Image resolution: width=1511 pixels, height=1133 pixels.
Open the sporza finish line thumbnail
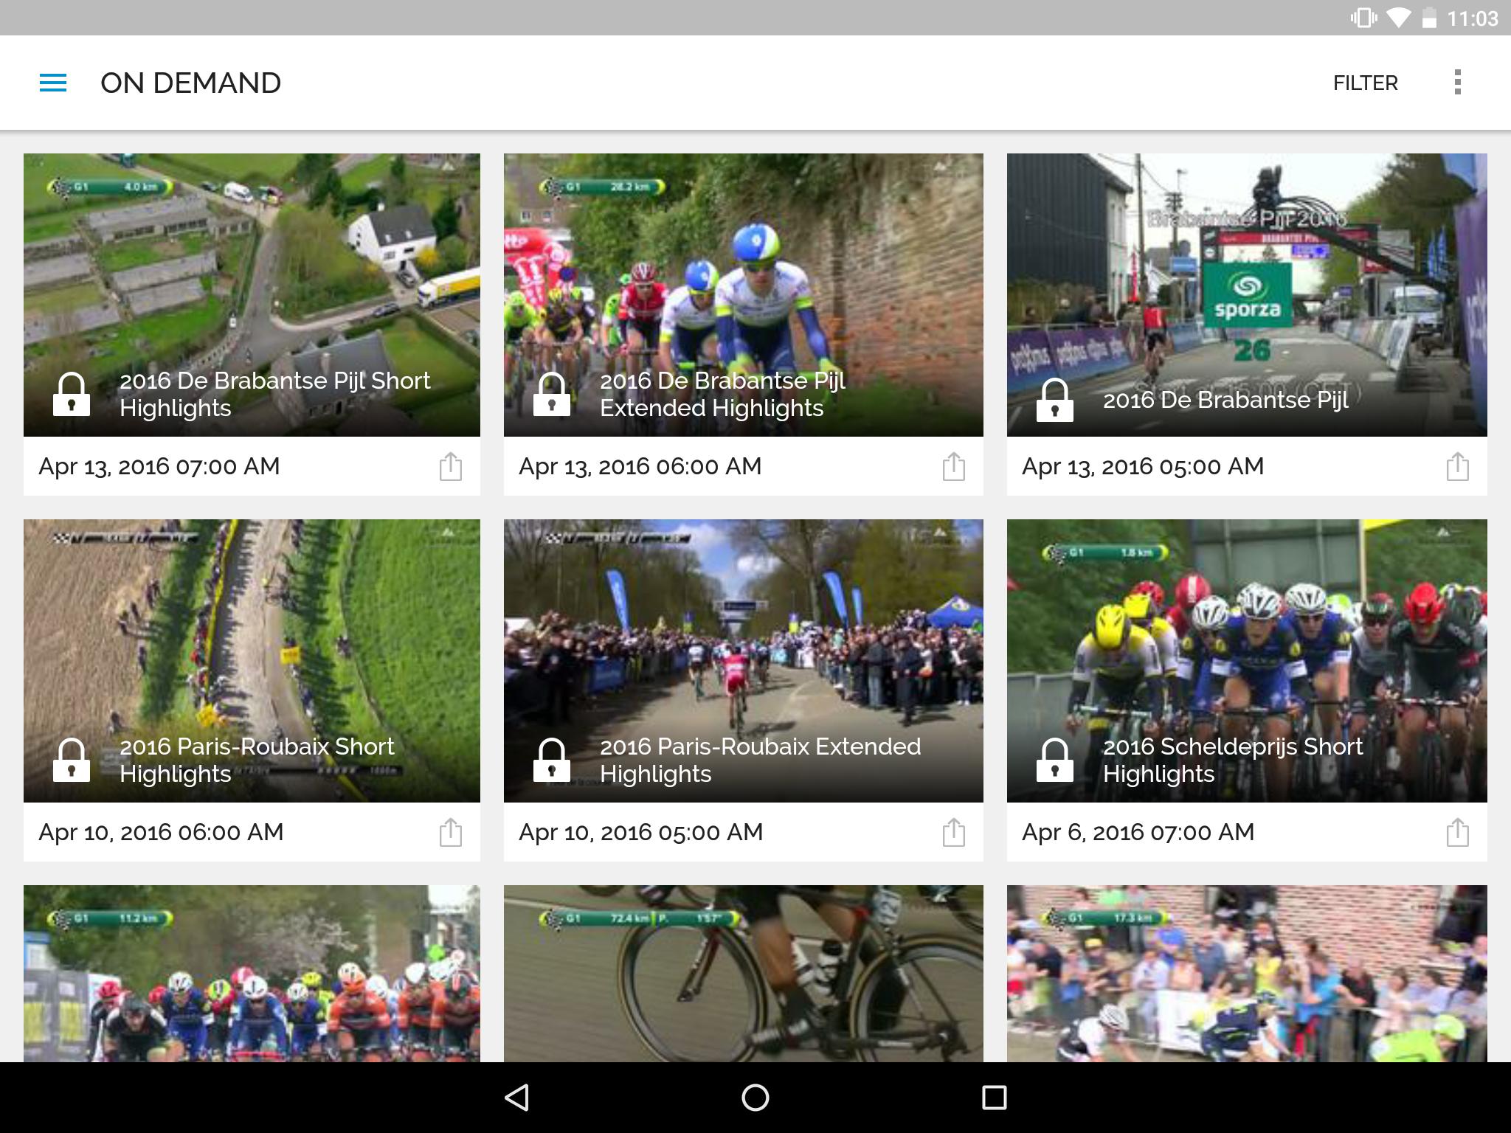[1247, 295]
